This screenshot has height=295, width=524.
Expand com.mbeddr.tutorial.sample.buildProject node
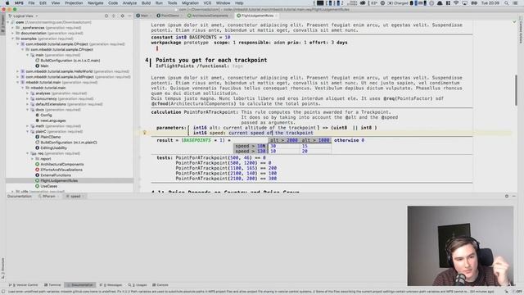click(x=18, y=76)
